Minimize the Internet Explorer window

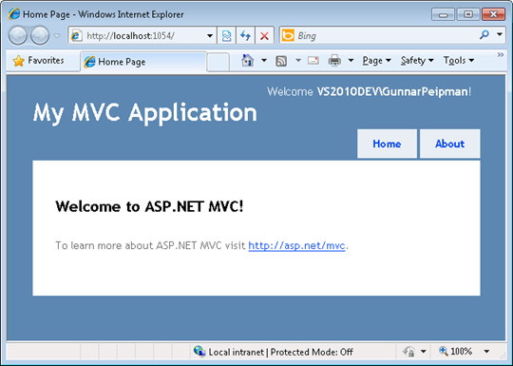(443, 14)
